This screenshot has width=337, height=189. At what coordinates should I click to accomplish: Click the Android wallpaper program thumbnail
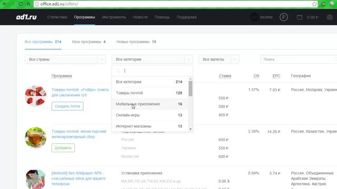pos(35,179)
